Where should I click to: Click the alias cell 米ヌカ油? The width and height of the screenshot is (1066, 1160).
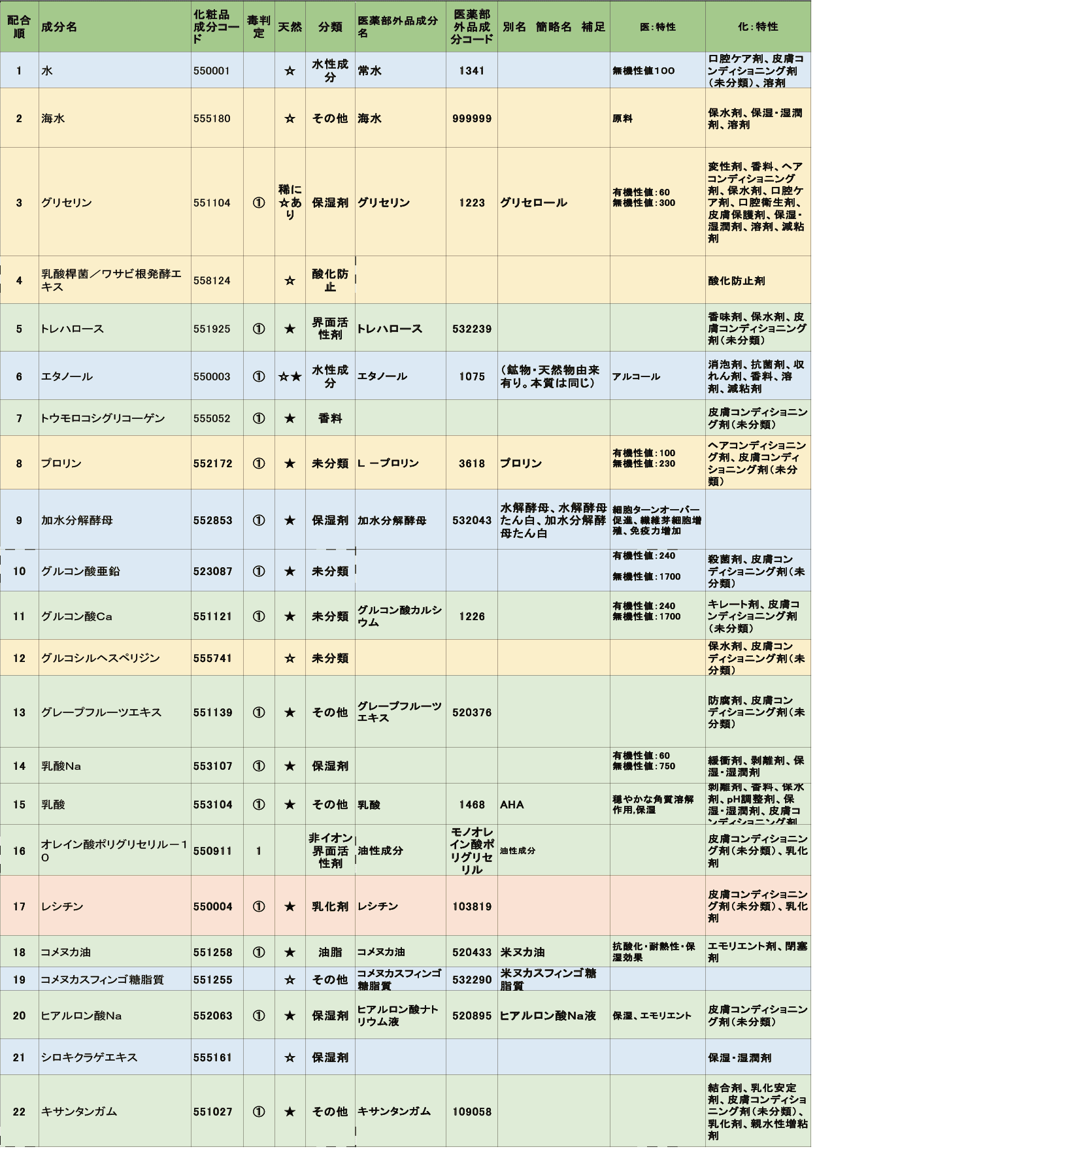[554, 952]
